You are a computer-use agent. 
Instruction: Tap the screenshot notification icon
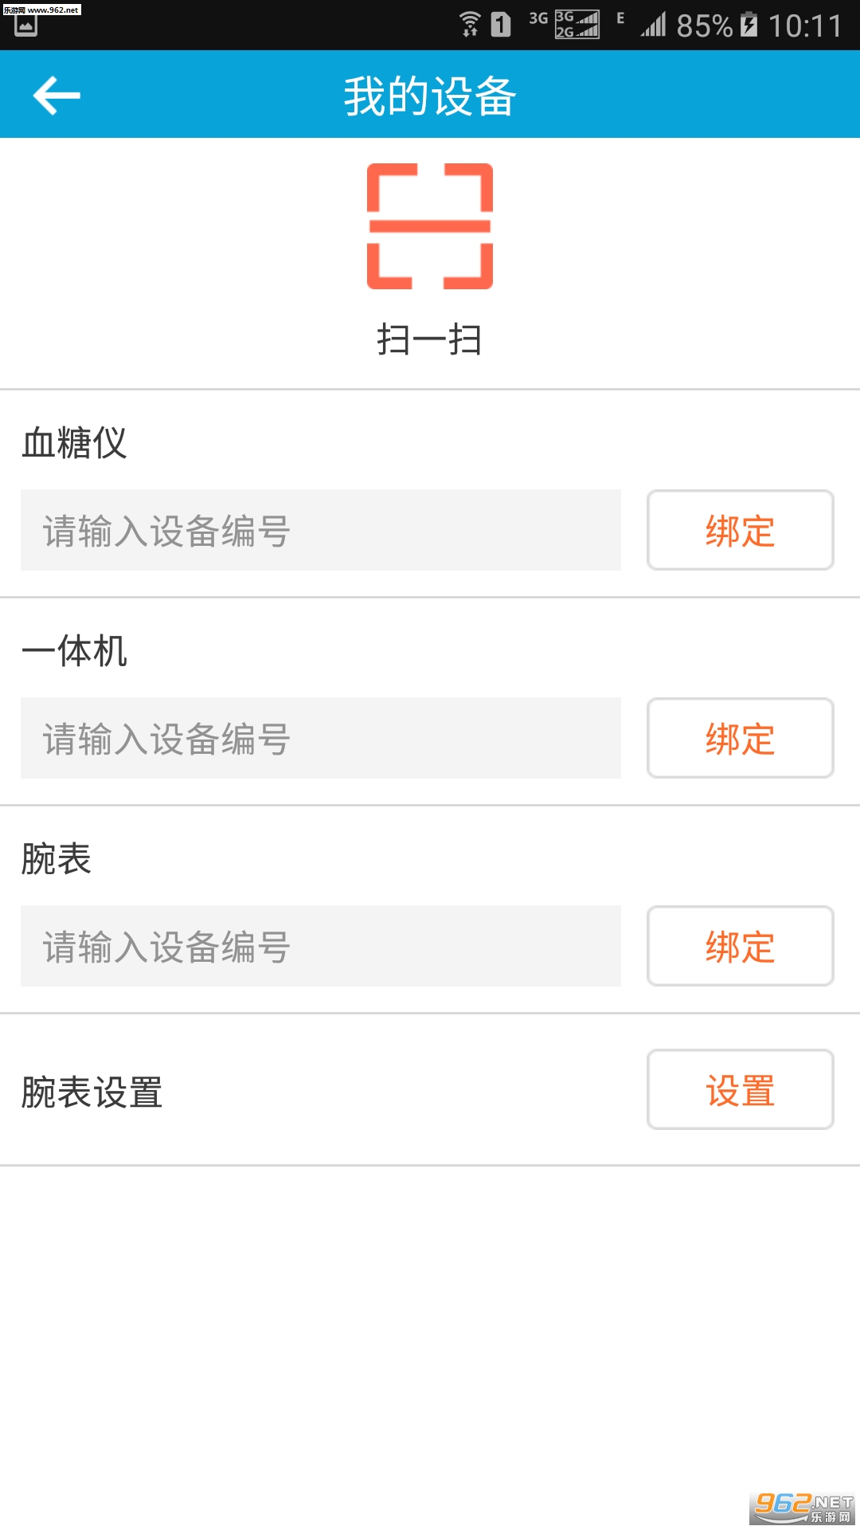point(25,26)
